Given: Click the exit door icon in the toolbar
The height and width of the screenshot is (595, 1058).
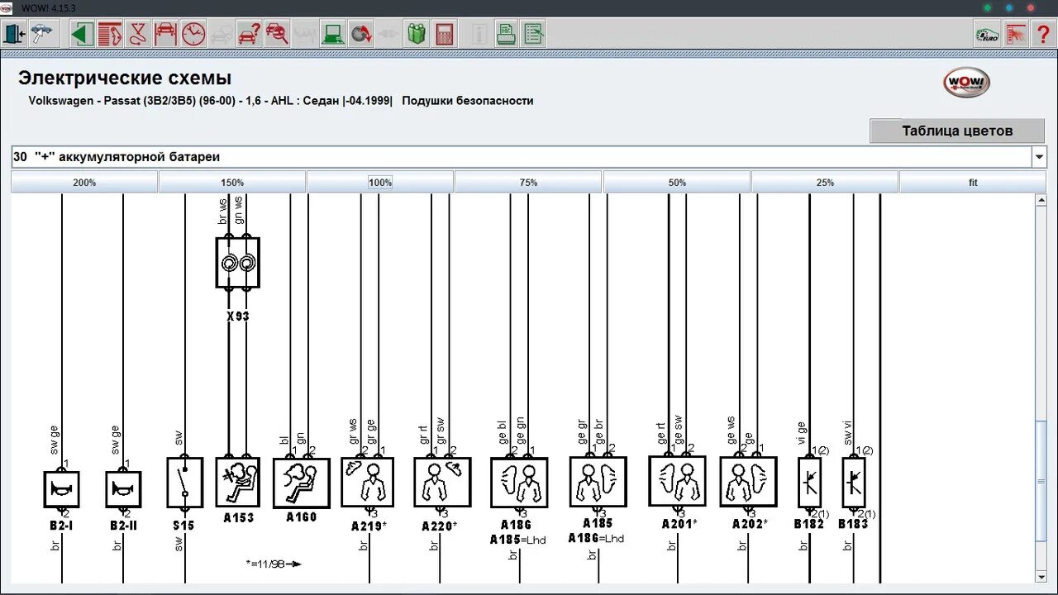Looking at the screenshot, I should (14, 34).
